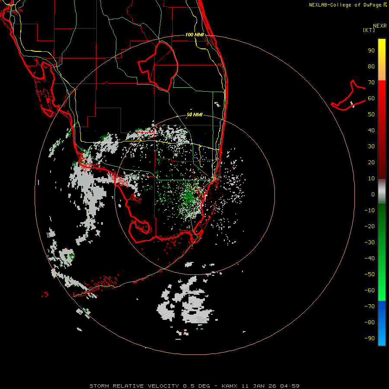Click the -80 value on the velocity scale
389x389 pixels.
[x=370, y=322]
